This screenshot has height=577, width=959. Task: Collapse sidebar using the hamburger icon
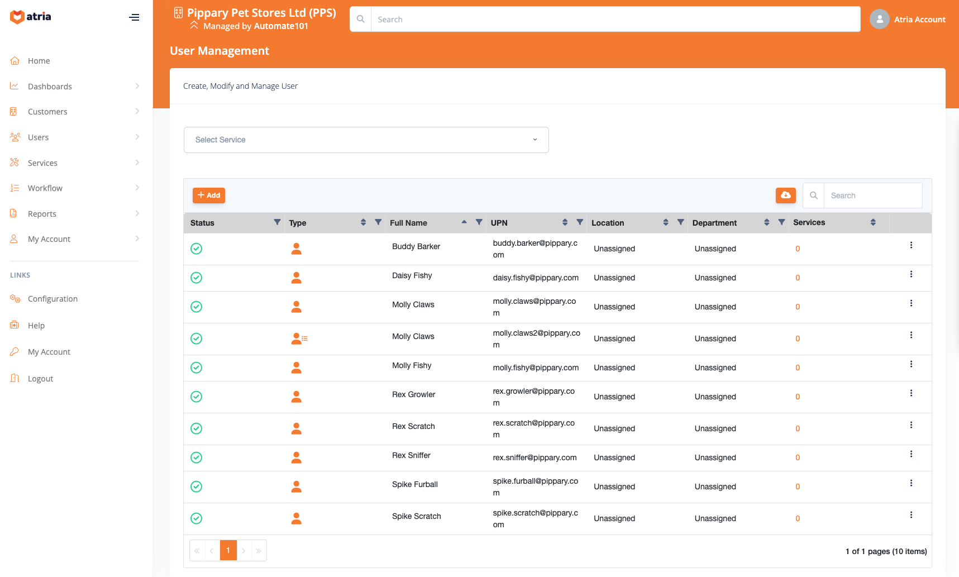tap(134, 17)
